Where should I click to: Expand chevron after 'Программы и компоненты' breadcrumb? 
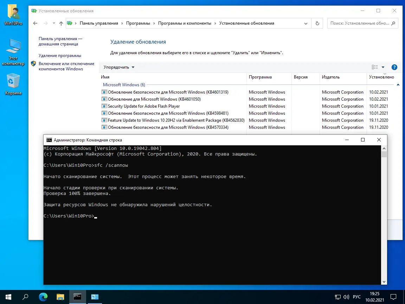click(216, 23)
